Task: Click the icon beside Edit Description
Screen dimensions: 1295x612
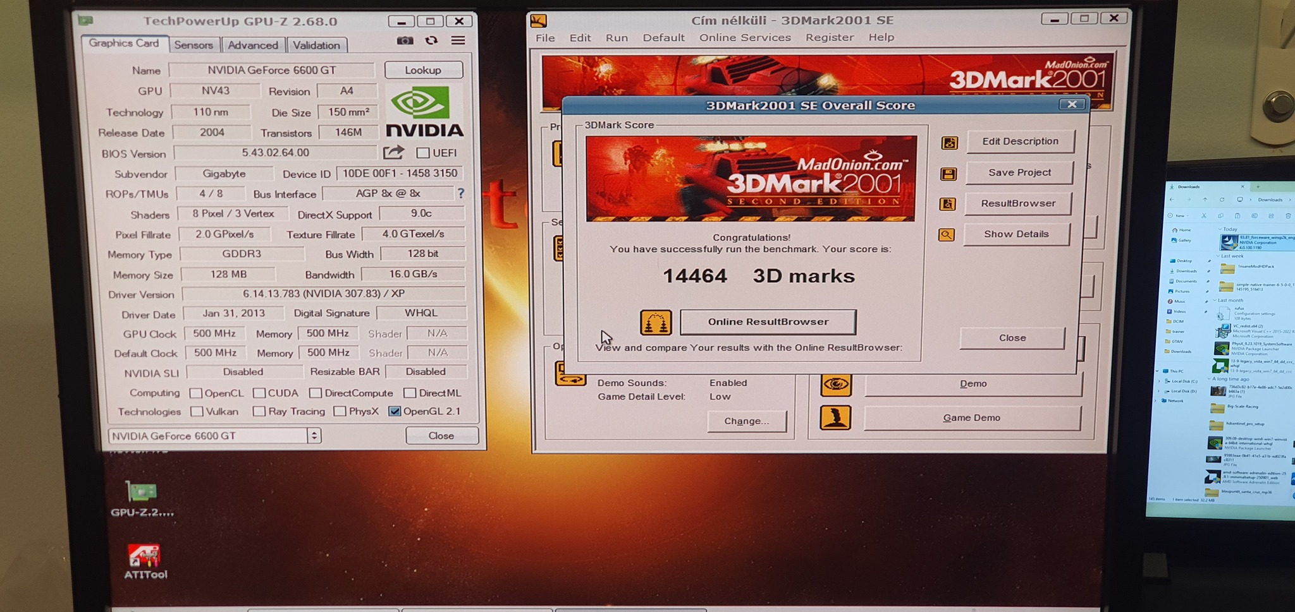Action: point(949,143)
